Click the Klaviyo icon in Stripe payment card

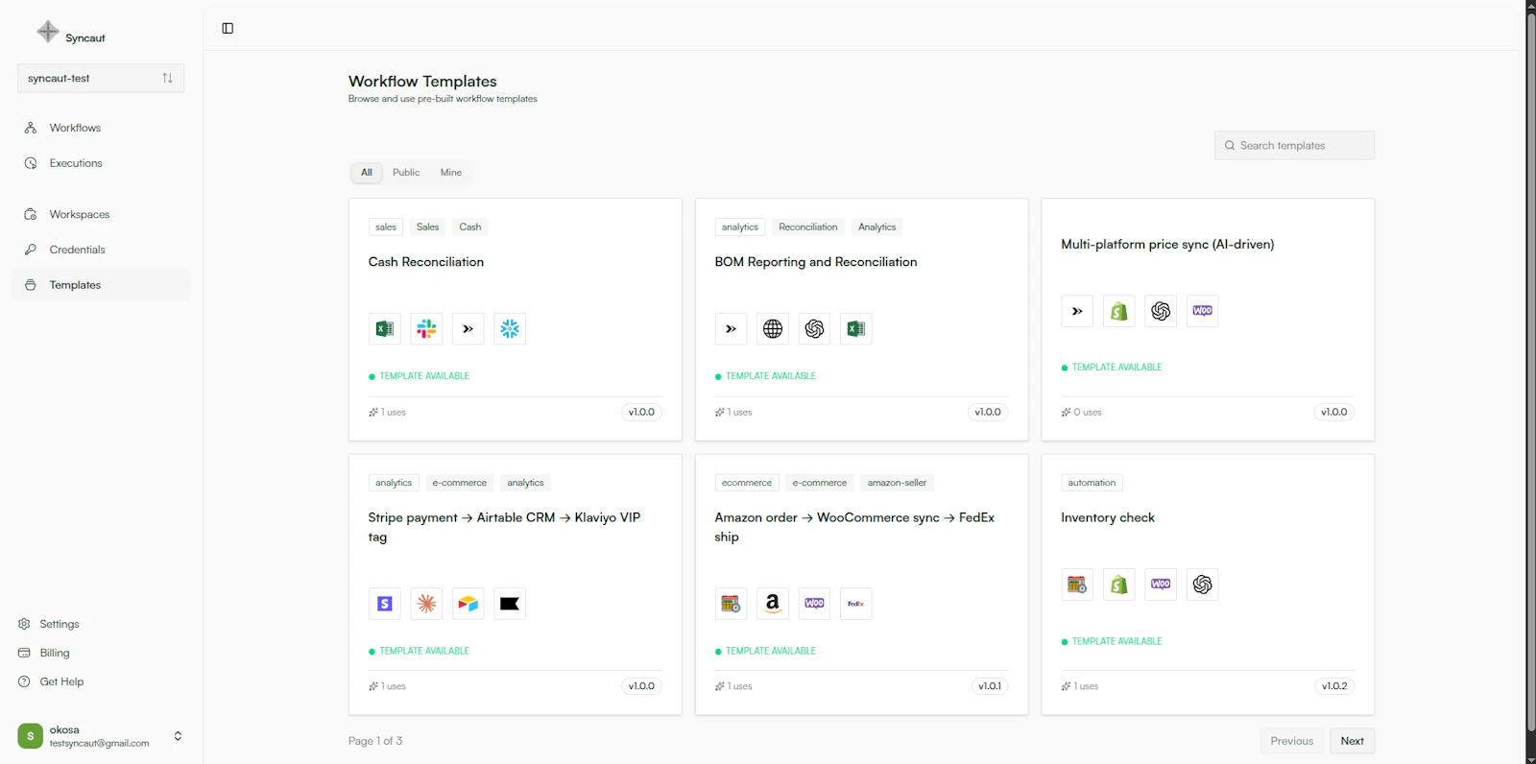pos(510,604)
